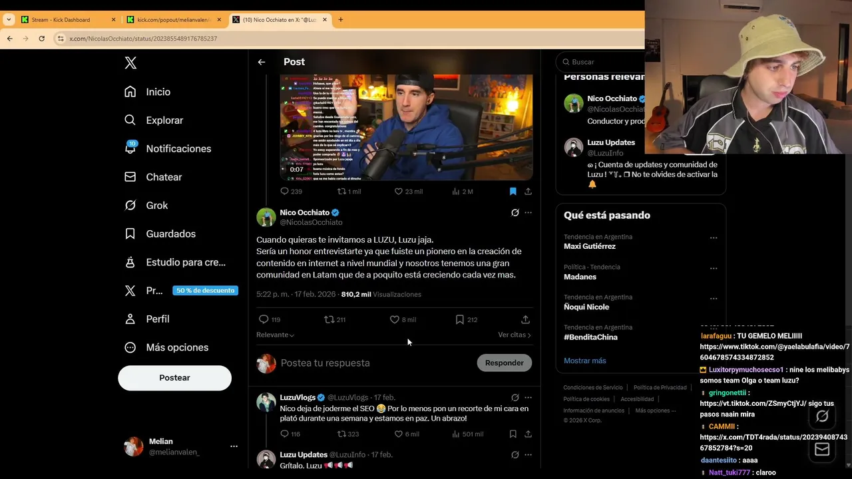The image size is (852, 479).
Task: Open Luzu Updates relevant person
Action: pyautogui.click(x=610, y=142)
